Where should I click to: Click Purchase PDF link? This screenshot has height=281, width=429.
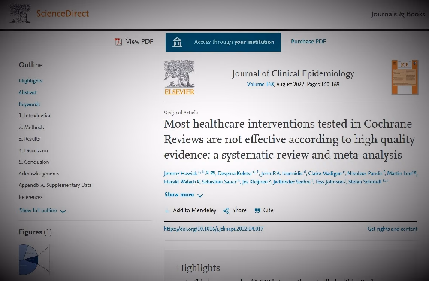(x=308, y=41)
